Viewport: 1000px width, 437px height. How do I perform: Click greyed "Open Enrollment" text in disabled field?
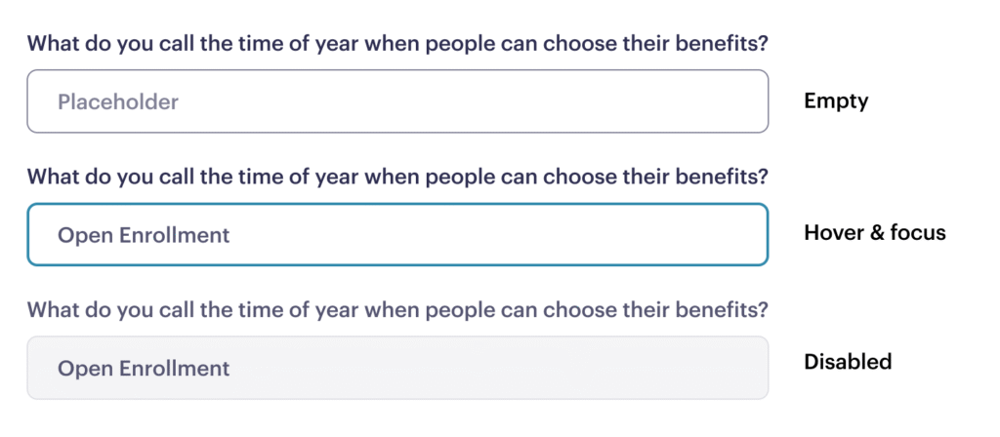point(144,368)
